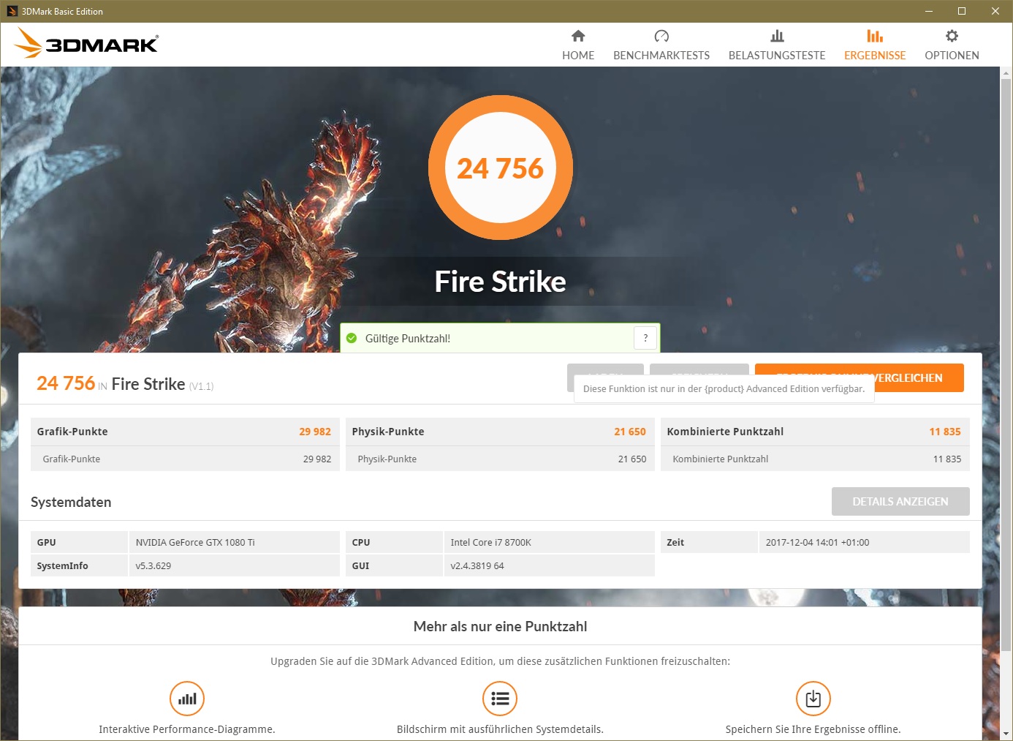Open the question mark help for valid score
The width and height of the screenshot is (1013, 741).
(x=645, y=338)
